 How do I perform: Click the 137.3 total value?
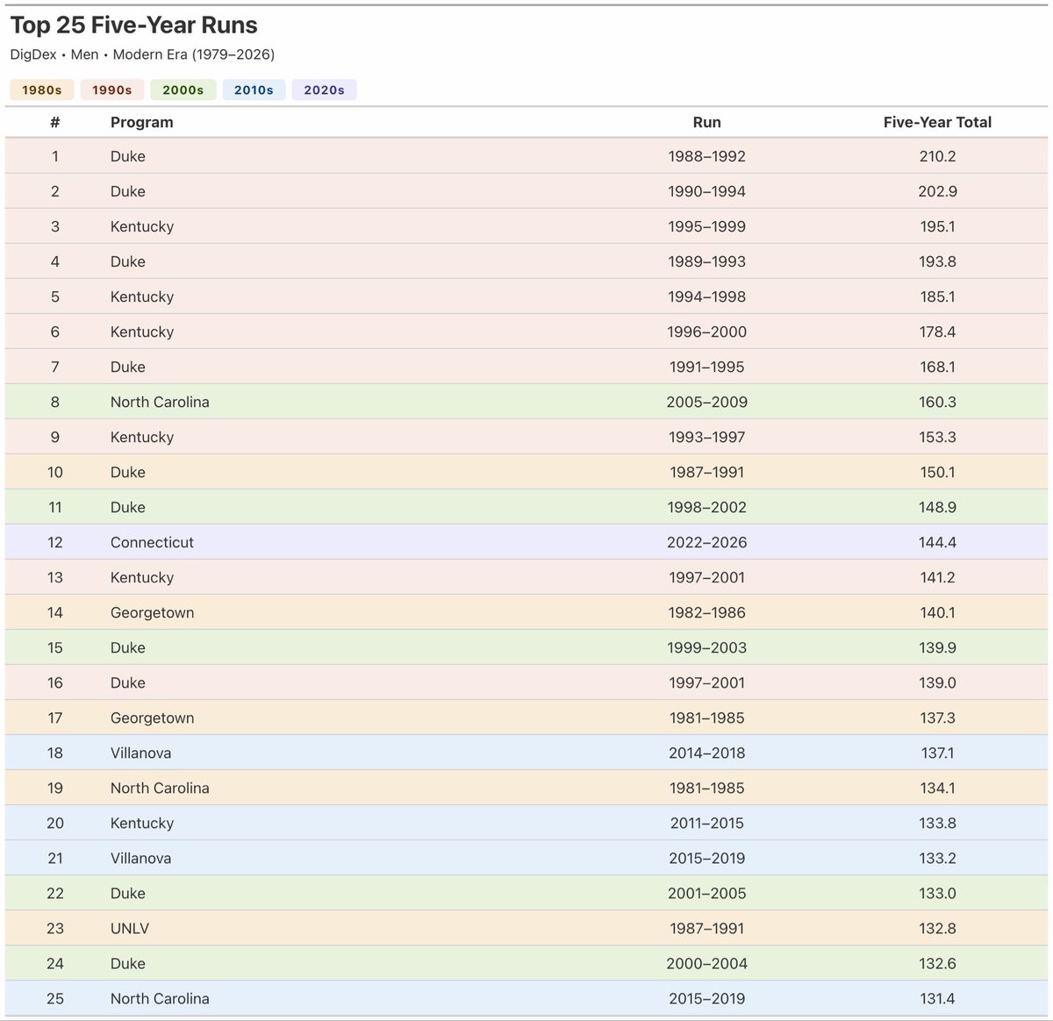click(937, 718)
